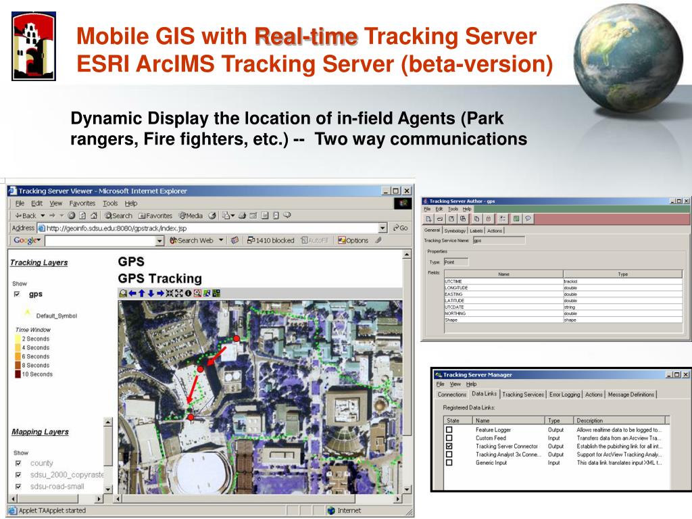
Task: Toggle the sdsu_2000_copyraster layer checkbox
Action: (18, 475)
